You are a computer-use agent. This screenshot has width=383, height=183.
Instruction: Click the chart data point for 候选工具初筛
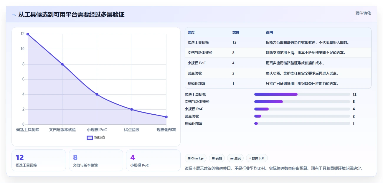(28, 34)
